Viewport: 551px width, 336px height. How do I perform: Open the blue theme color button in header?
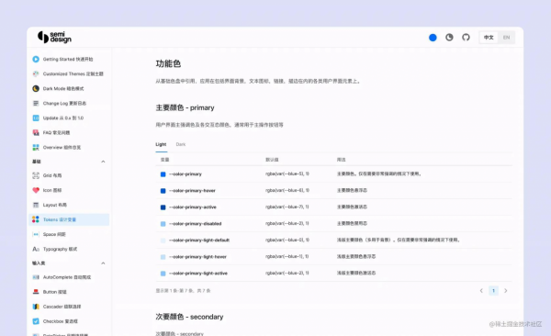click(x=433, y=38)
